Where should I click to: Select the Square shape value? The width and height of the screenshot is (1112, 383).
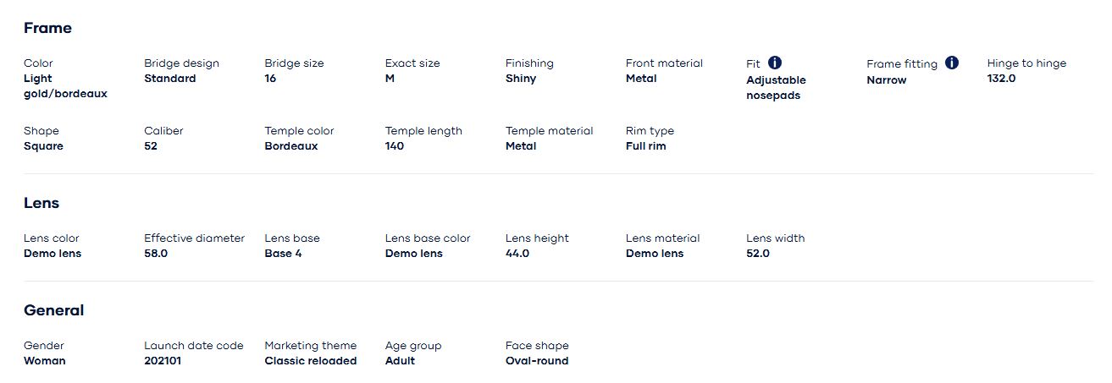(43, 146)
